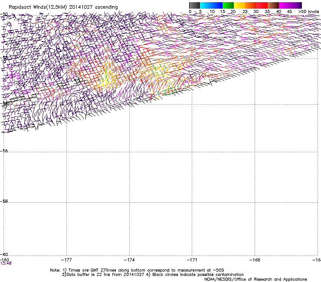Click the orange 25-30 knots legend swatch
The height and width of the screenshot is (282, 321).
click(251, 5)
